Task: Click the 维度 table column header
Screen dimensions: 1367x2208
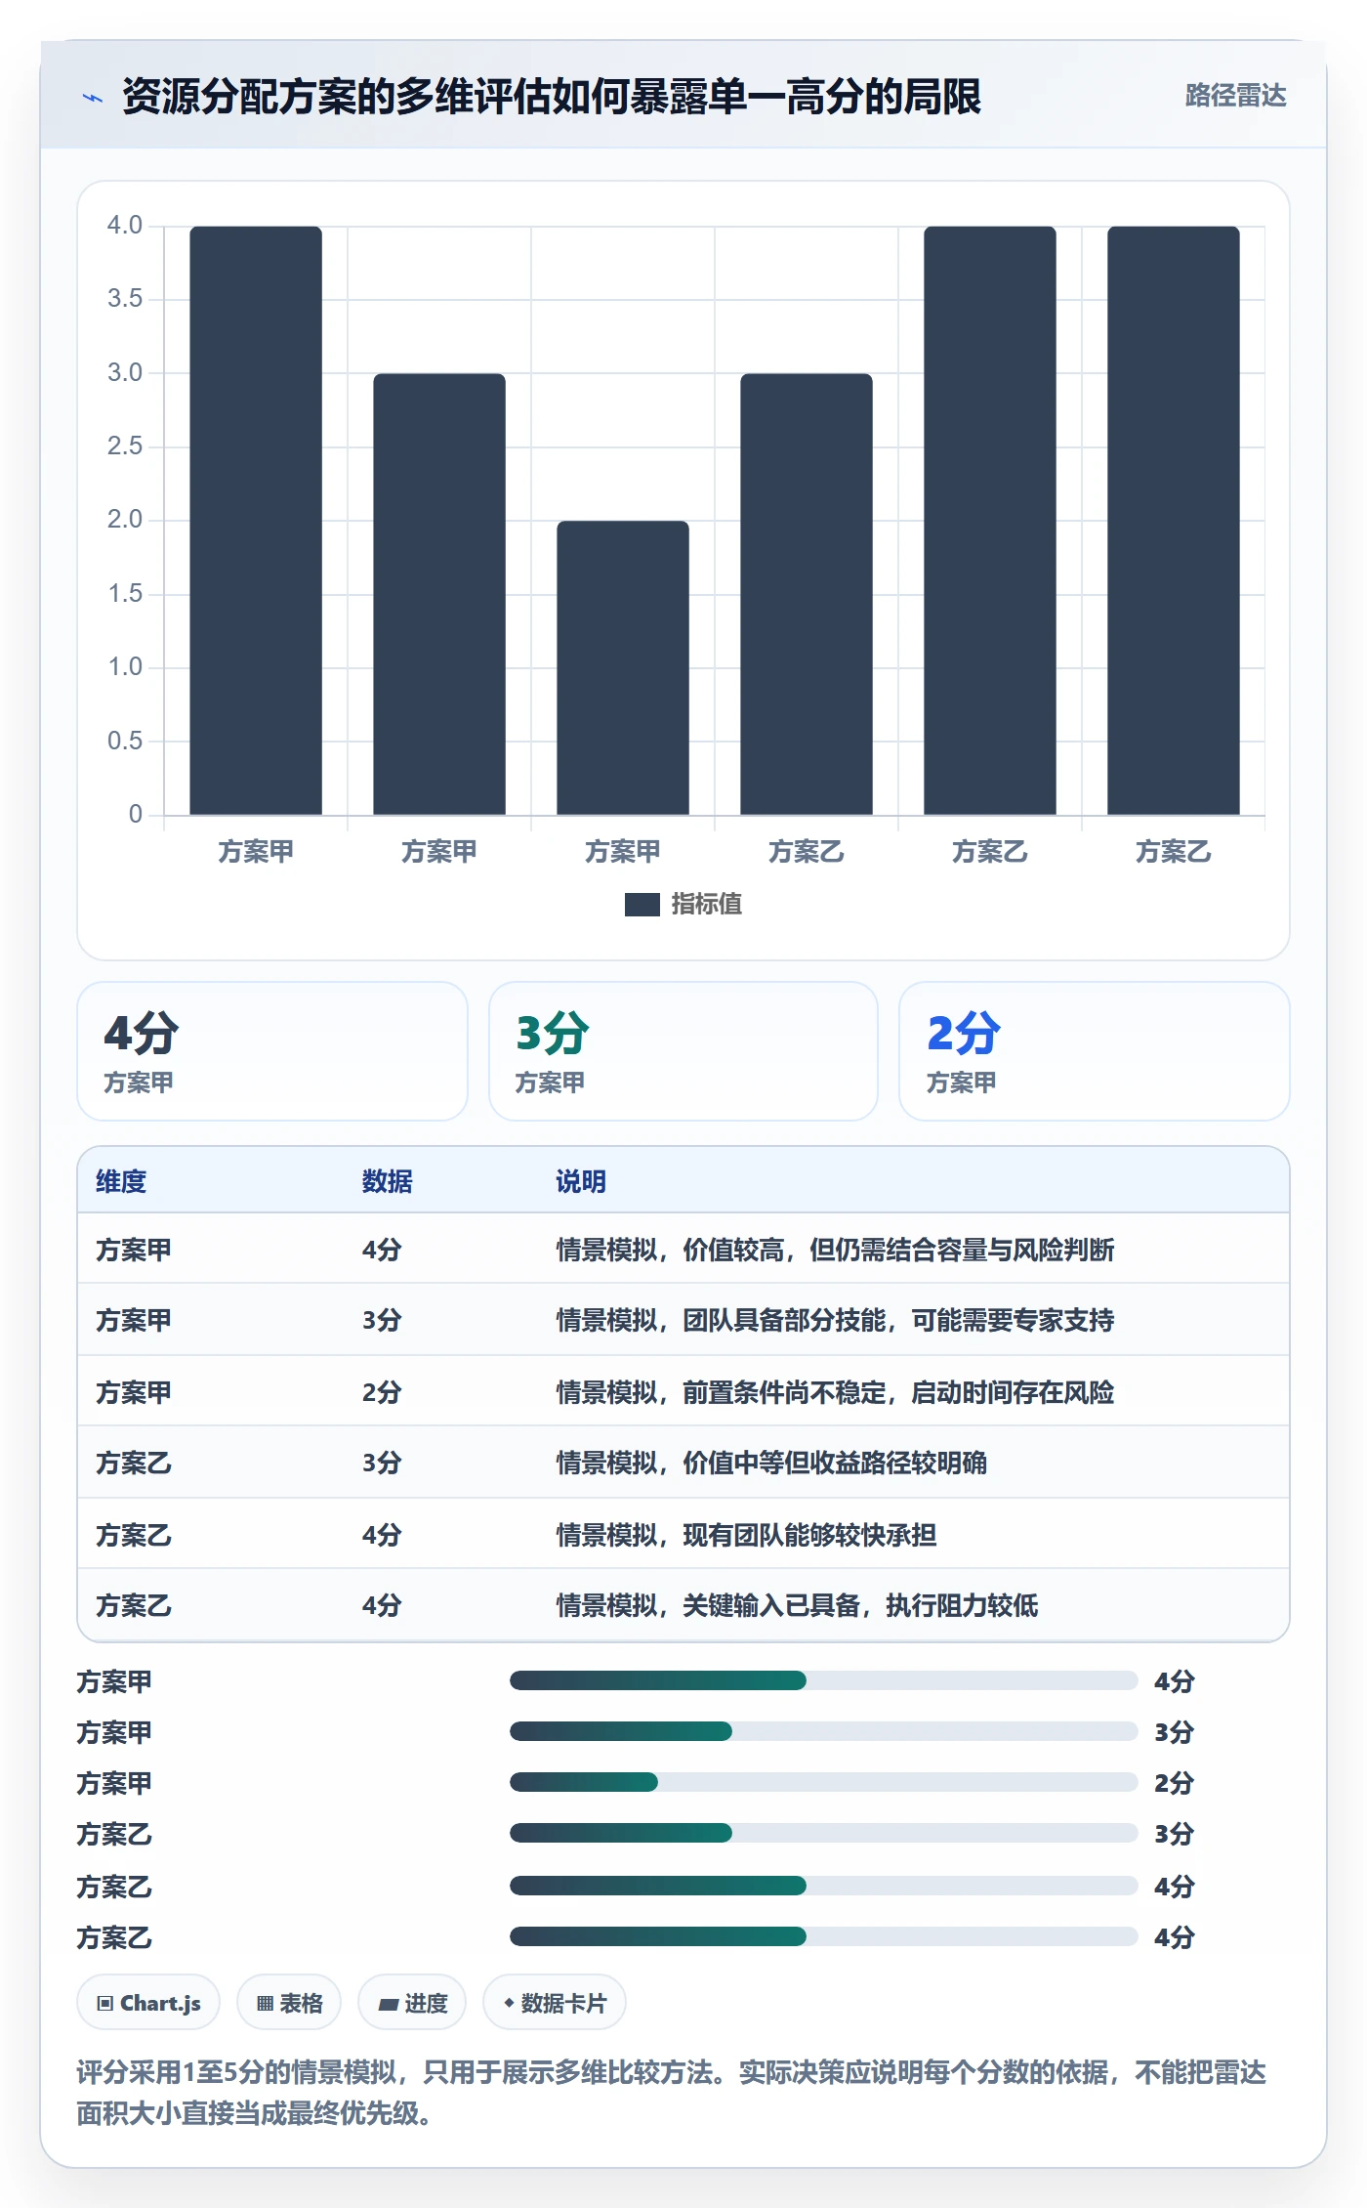Action: tap(121, 1181)
